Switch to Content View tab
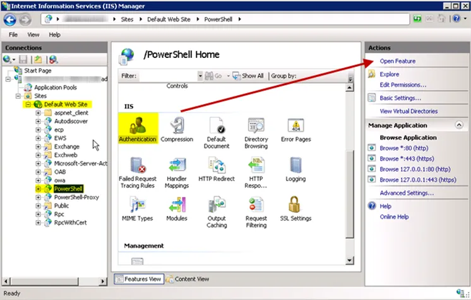Screen dimensions: 471x300 click(188, 279)
